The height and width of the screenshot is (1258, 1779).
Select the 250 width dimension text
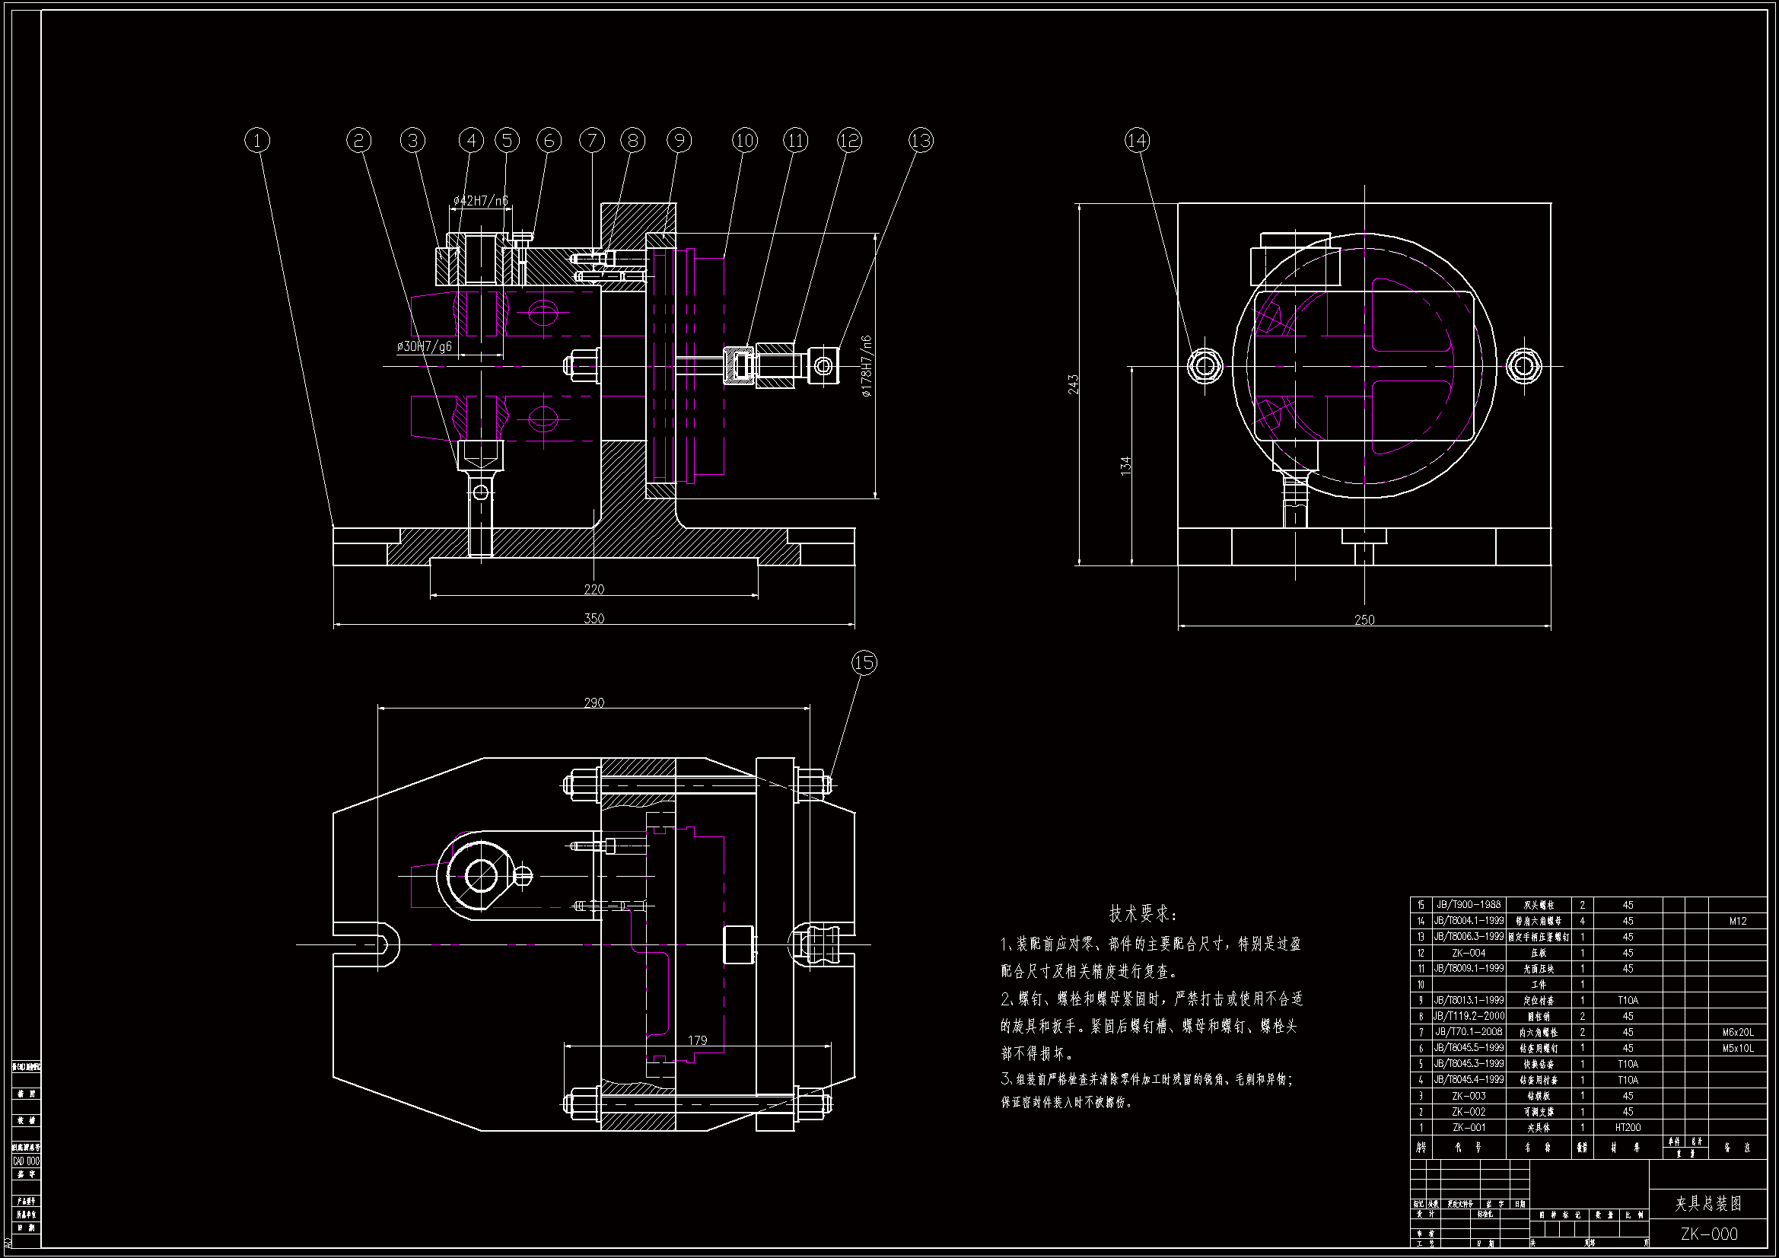point(1364,619)
